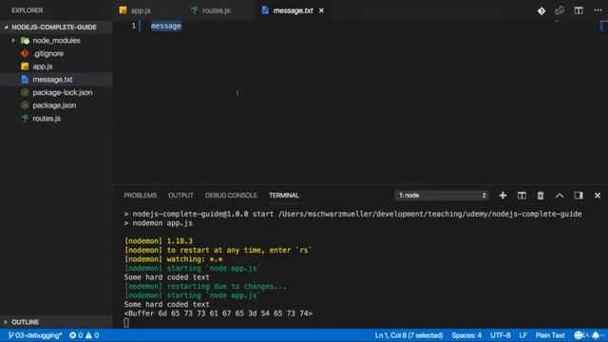Click the message.txt tab file icon
The image size is (608, 342).
pos(265,10)
